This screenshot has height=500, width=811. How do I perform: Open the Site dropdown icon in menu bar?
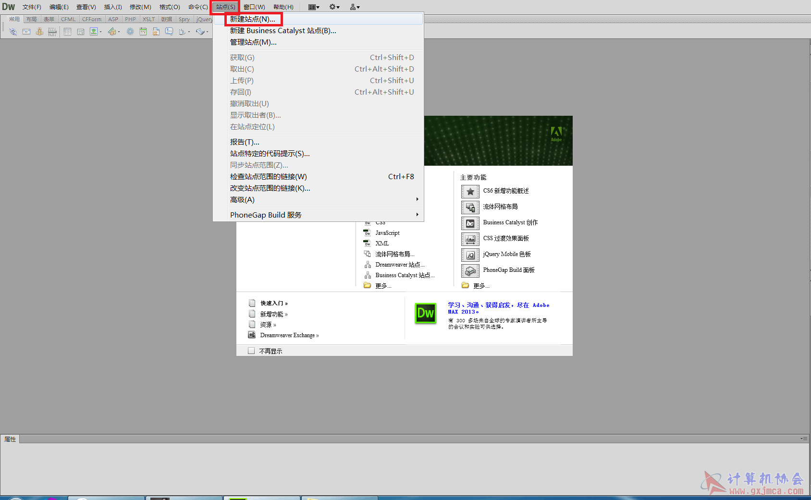(x=355, y=7)
